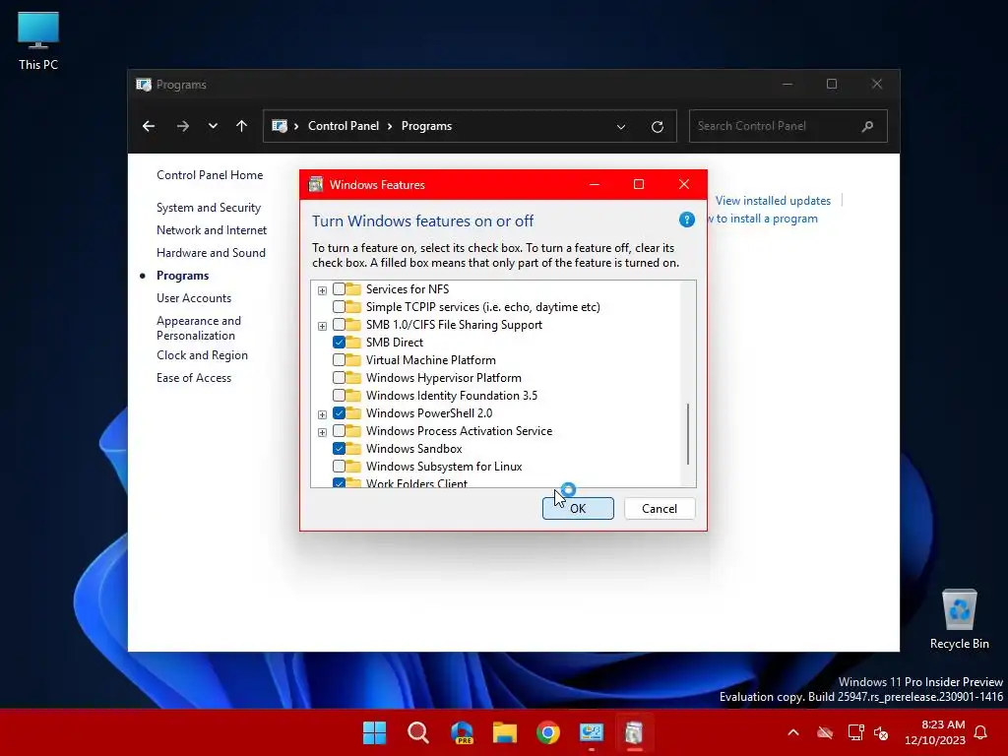Open Clock and Region category
This screenshot has width=1008, height=756.
pos(202,355)
